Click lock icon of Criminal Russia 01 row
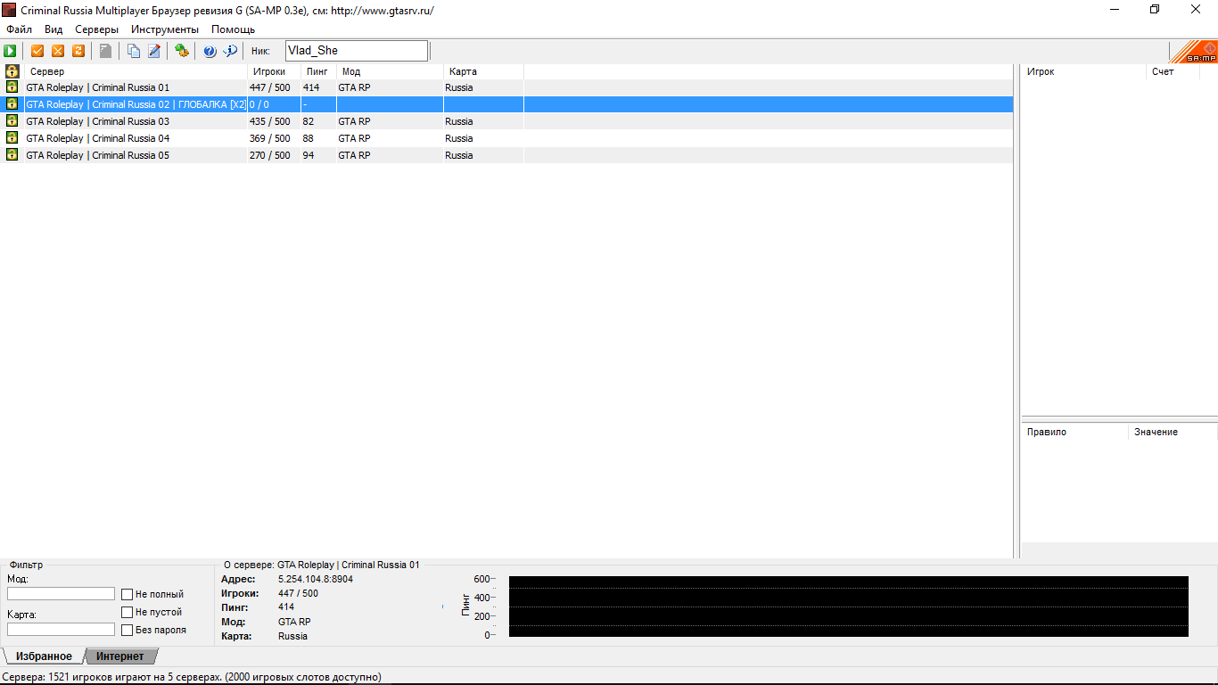Viewport: 1218px width, 685px height. click(x=12, y=87)
